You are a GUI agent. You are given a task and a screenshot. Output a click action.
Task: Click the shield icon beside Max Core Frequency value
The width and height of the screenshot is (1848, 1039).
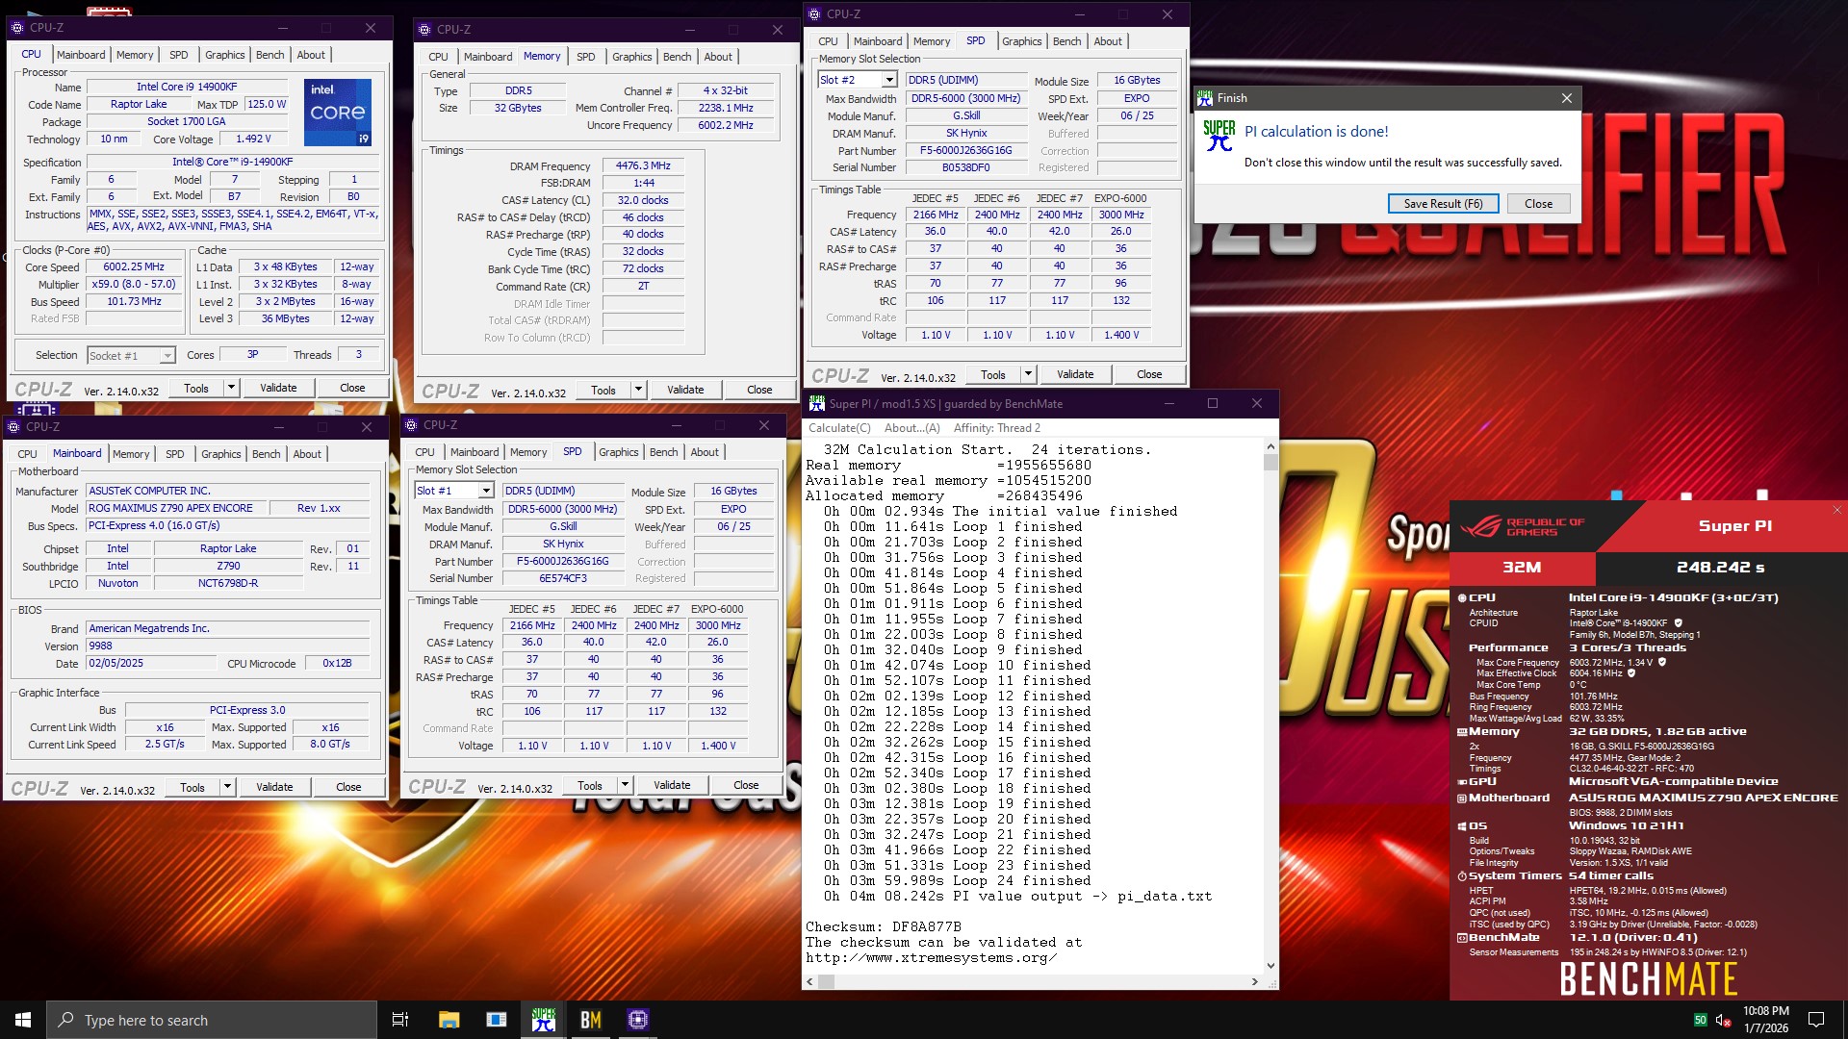coord(1662,662)
